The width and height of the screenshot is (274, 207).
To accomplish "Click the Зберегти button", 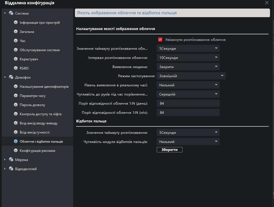I will click(x=169, y=150).
